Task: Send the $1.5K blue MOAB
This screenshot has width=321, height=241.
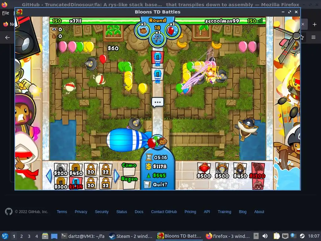Action: coord(76,183)
